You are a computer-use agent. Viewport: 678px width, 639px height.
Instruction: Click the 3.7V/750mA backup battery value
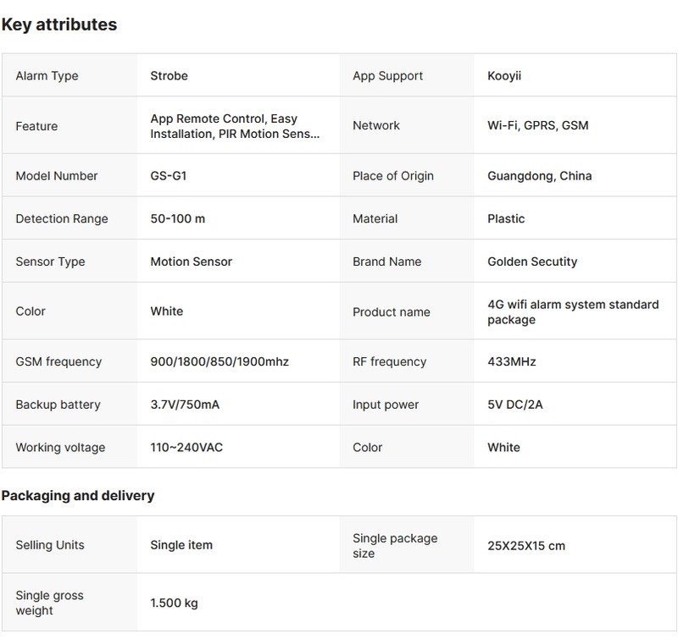point(185,405)
